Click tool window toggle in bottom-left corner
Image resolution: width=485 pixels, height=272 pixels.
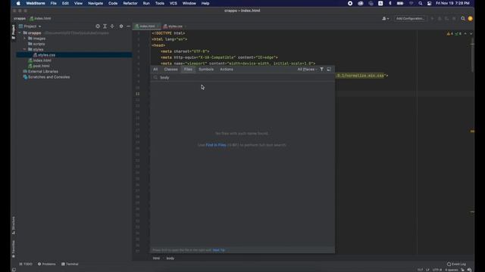click(x=14, y=270)
